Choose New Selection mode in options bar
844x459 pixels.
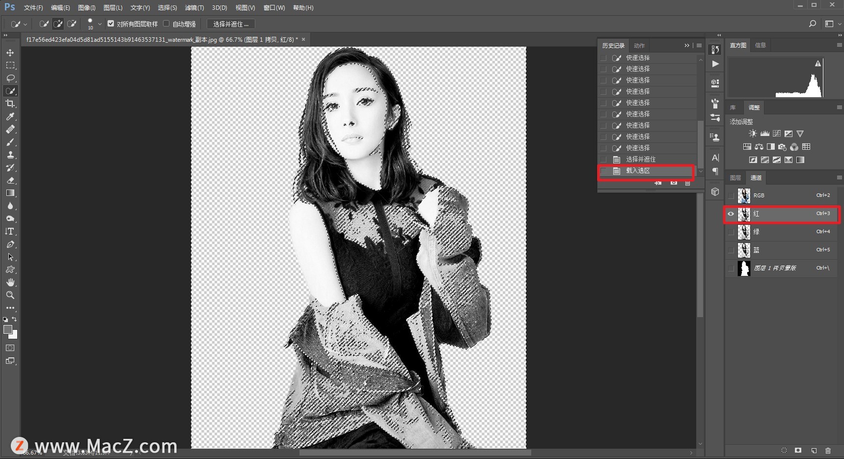44,24
